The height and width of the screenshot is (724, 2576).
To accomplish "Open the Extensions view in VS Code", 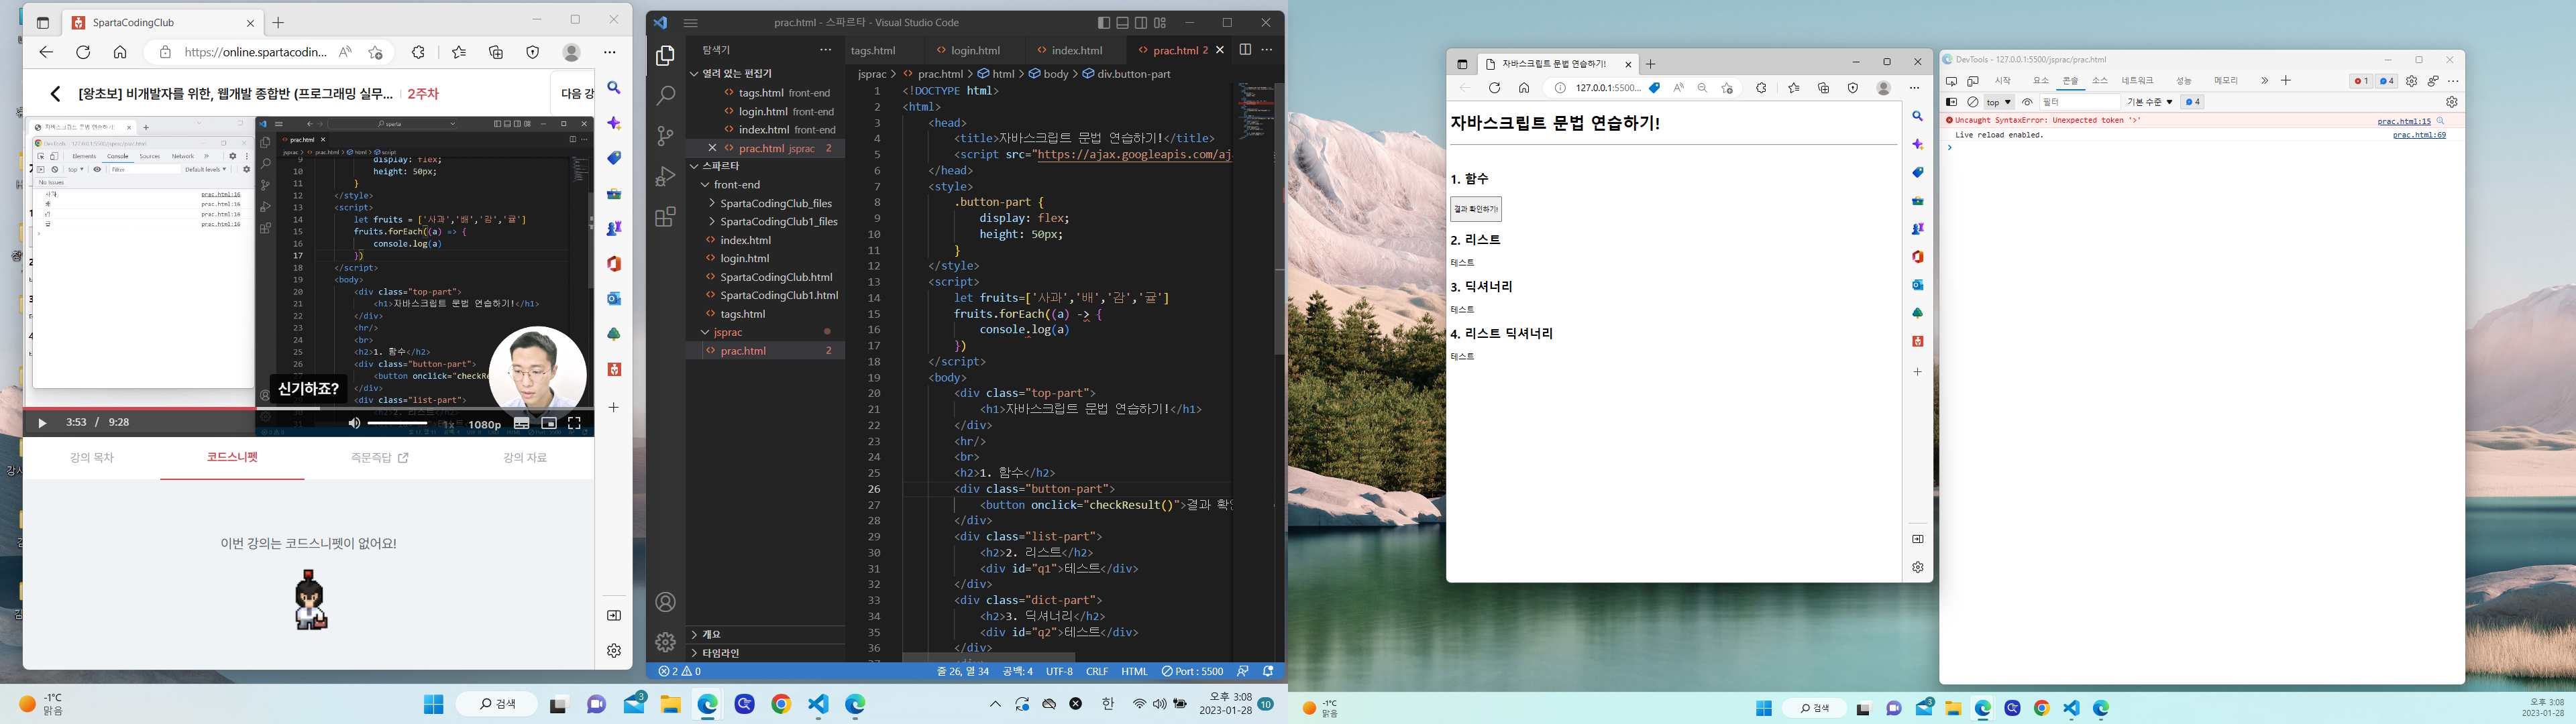I will click(665, 217).
